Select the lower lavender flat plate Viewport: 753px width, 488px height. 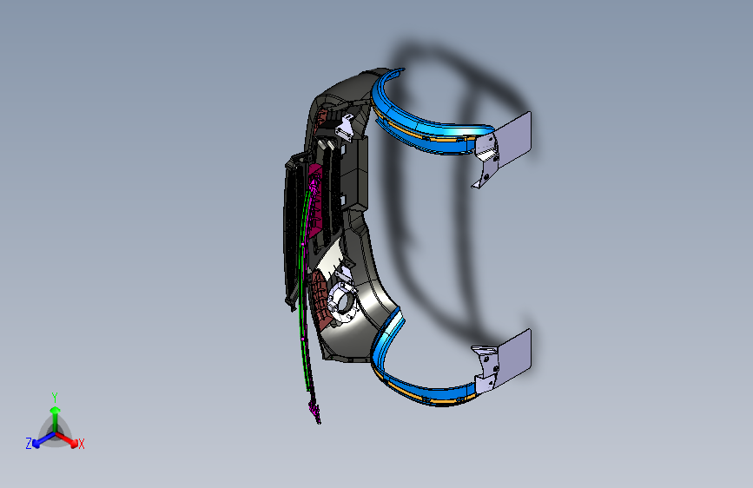[514, 358]
